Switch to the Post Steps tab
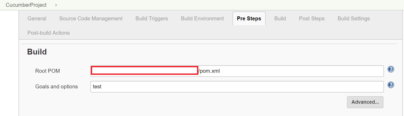Image resolution: width=404 pixels, height=116 pixels. click(x=312, y=19)
